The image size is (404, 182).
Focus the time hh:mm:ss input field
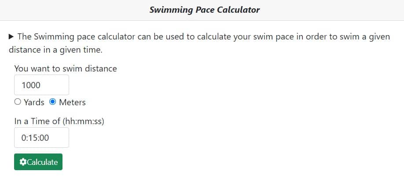[41, 138]
